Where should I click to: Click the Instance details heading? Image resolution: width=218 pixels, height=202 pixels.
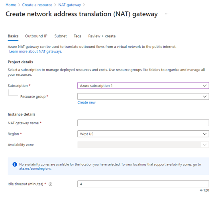click(22, 114)
